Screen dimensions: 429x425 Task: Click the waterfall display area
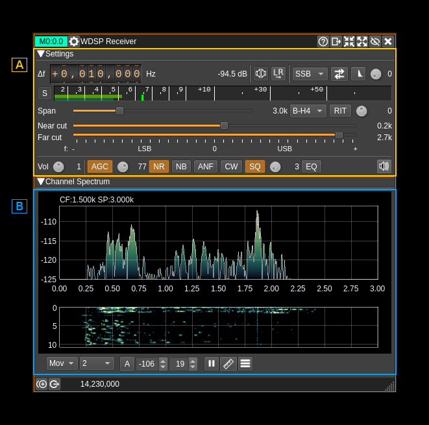(x=219, y=327)
